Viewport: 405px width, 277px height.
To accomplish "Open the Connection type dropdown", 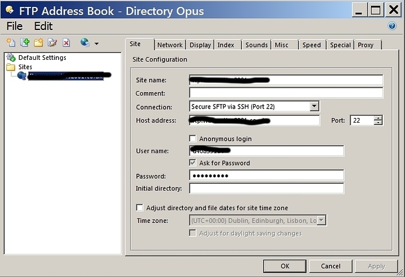I will click(314, 106).
